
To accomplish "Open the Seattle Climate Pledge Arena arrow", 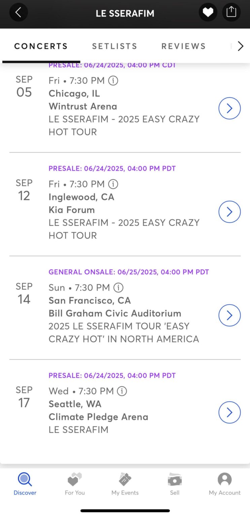I will click(229, 412).
